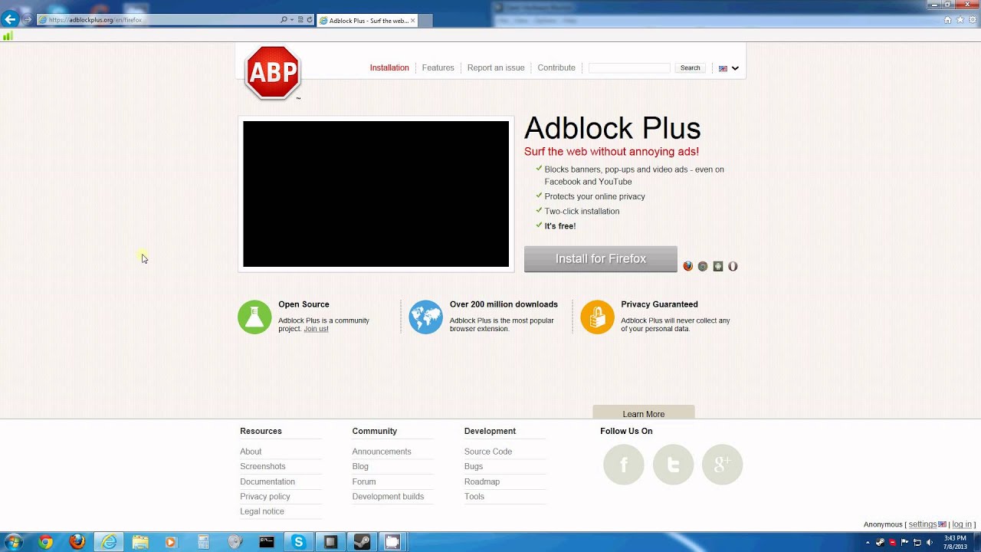The height and width of the screenshot is (552, 981).
Task: Select the Opera icon beside Install button
Action: [x=733, y=266]
